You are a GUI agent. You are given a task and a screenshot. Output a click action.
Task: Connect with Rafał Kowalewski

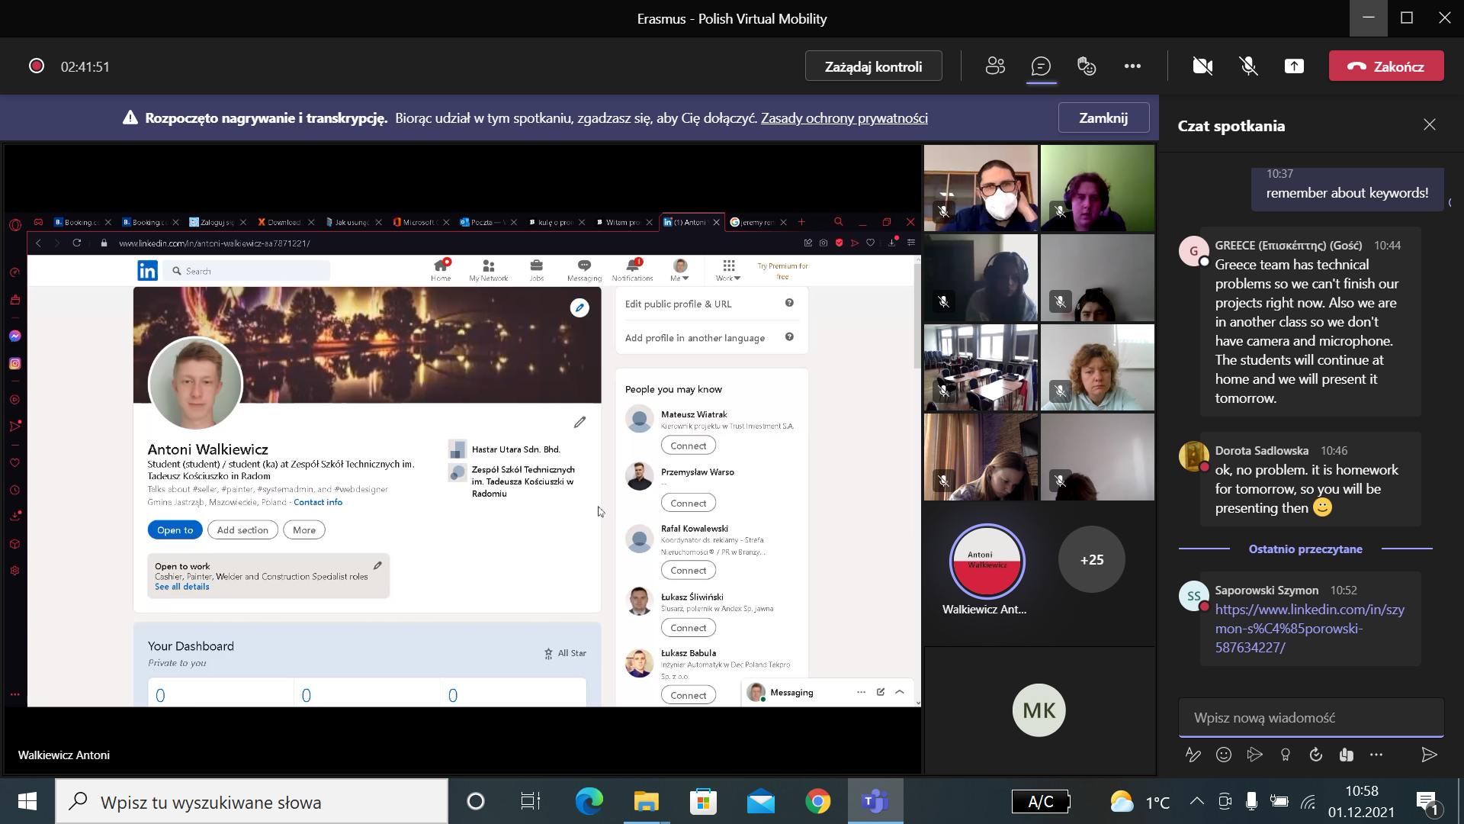689,571
